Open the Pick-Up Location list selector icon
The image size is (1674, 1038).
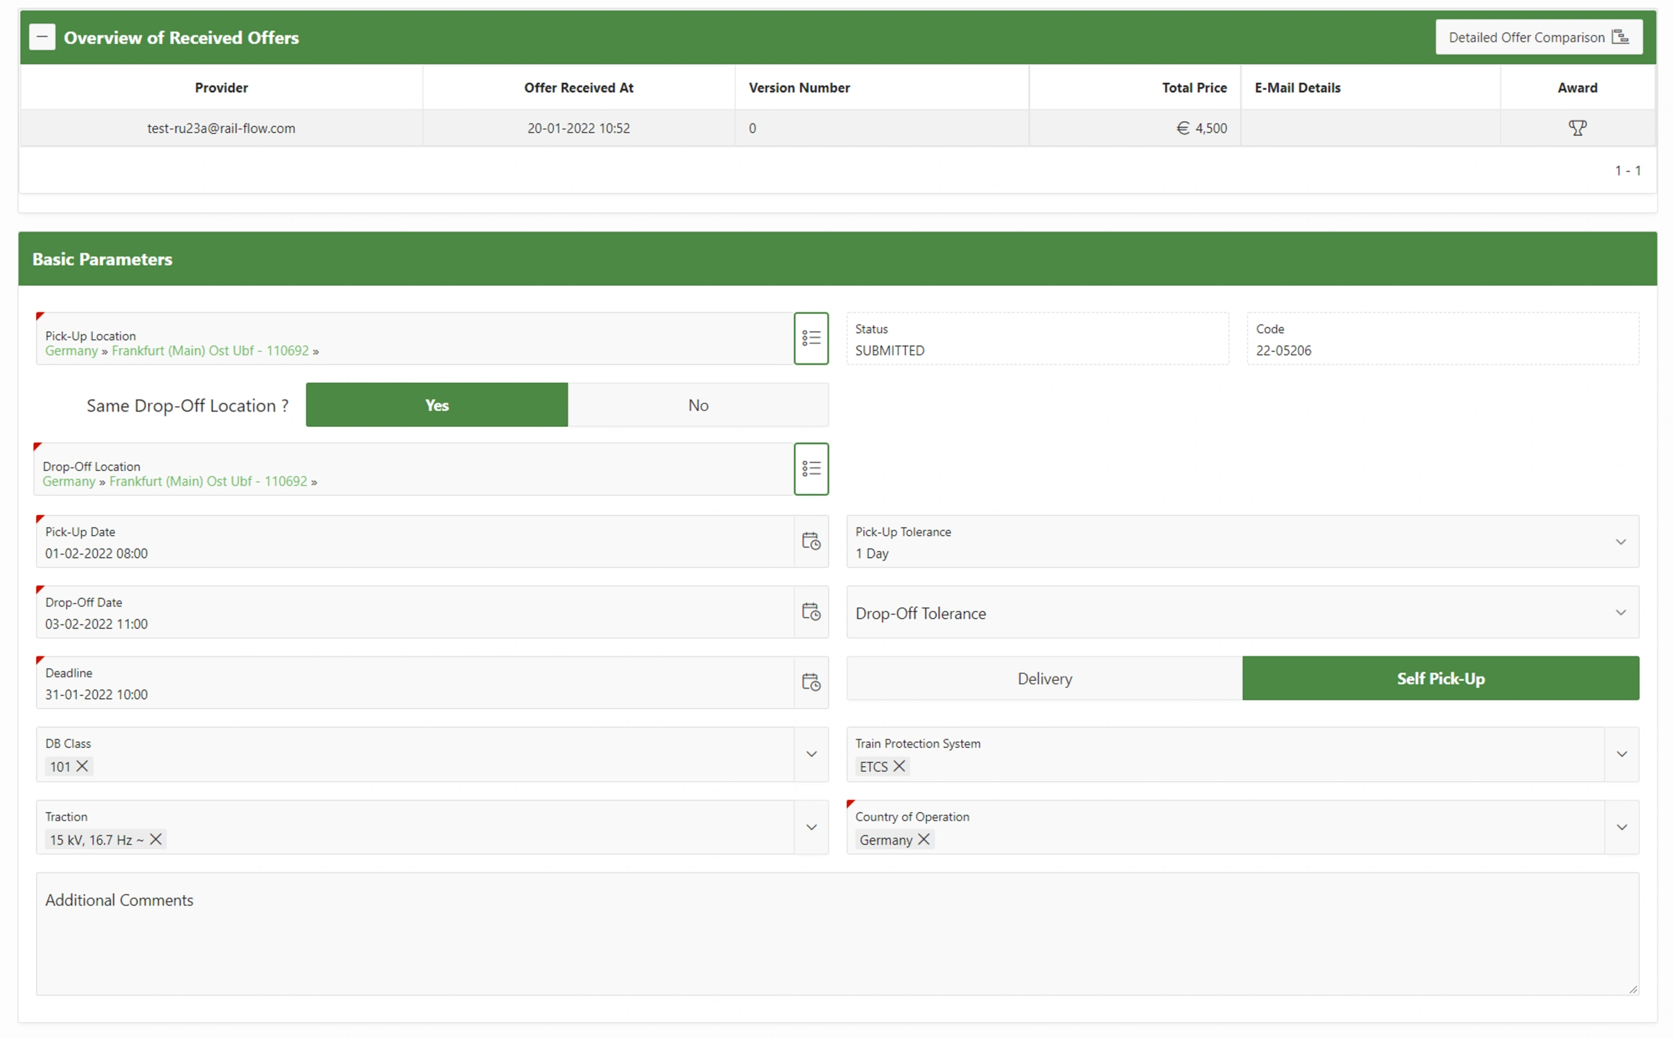pyautogui.click(x=810, y=338)
